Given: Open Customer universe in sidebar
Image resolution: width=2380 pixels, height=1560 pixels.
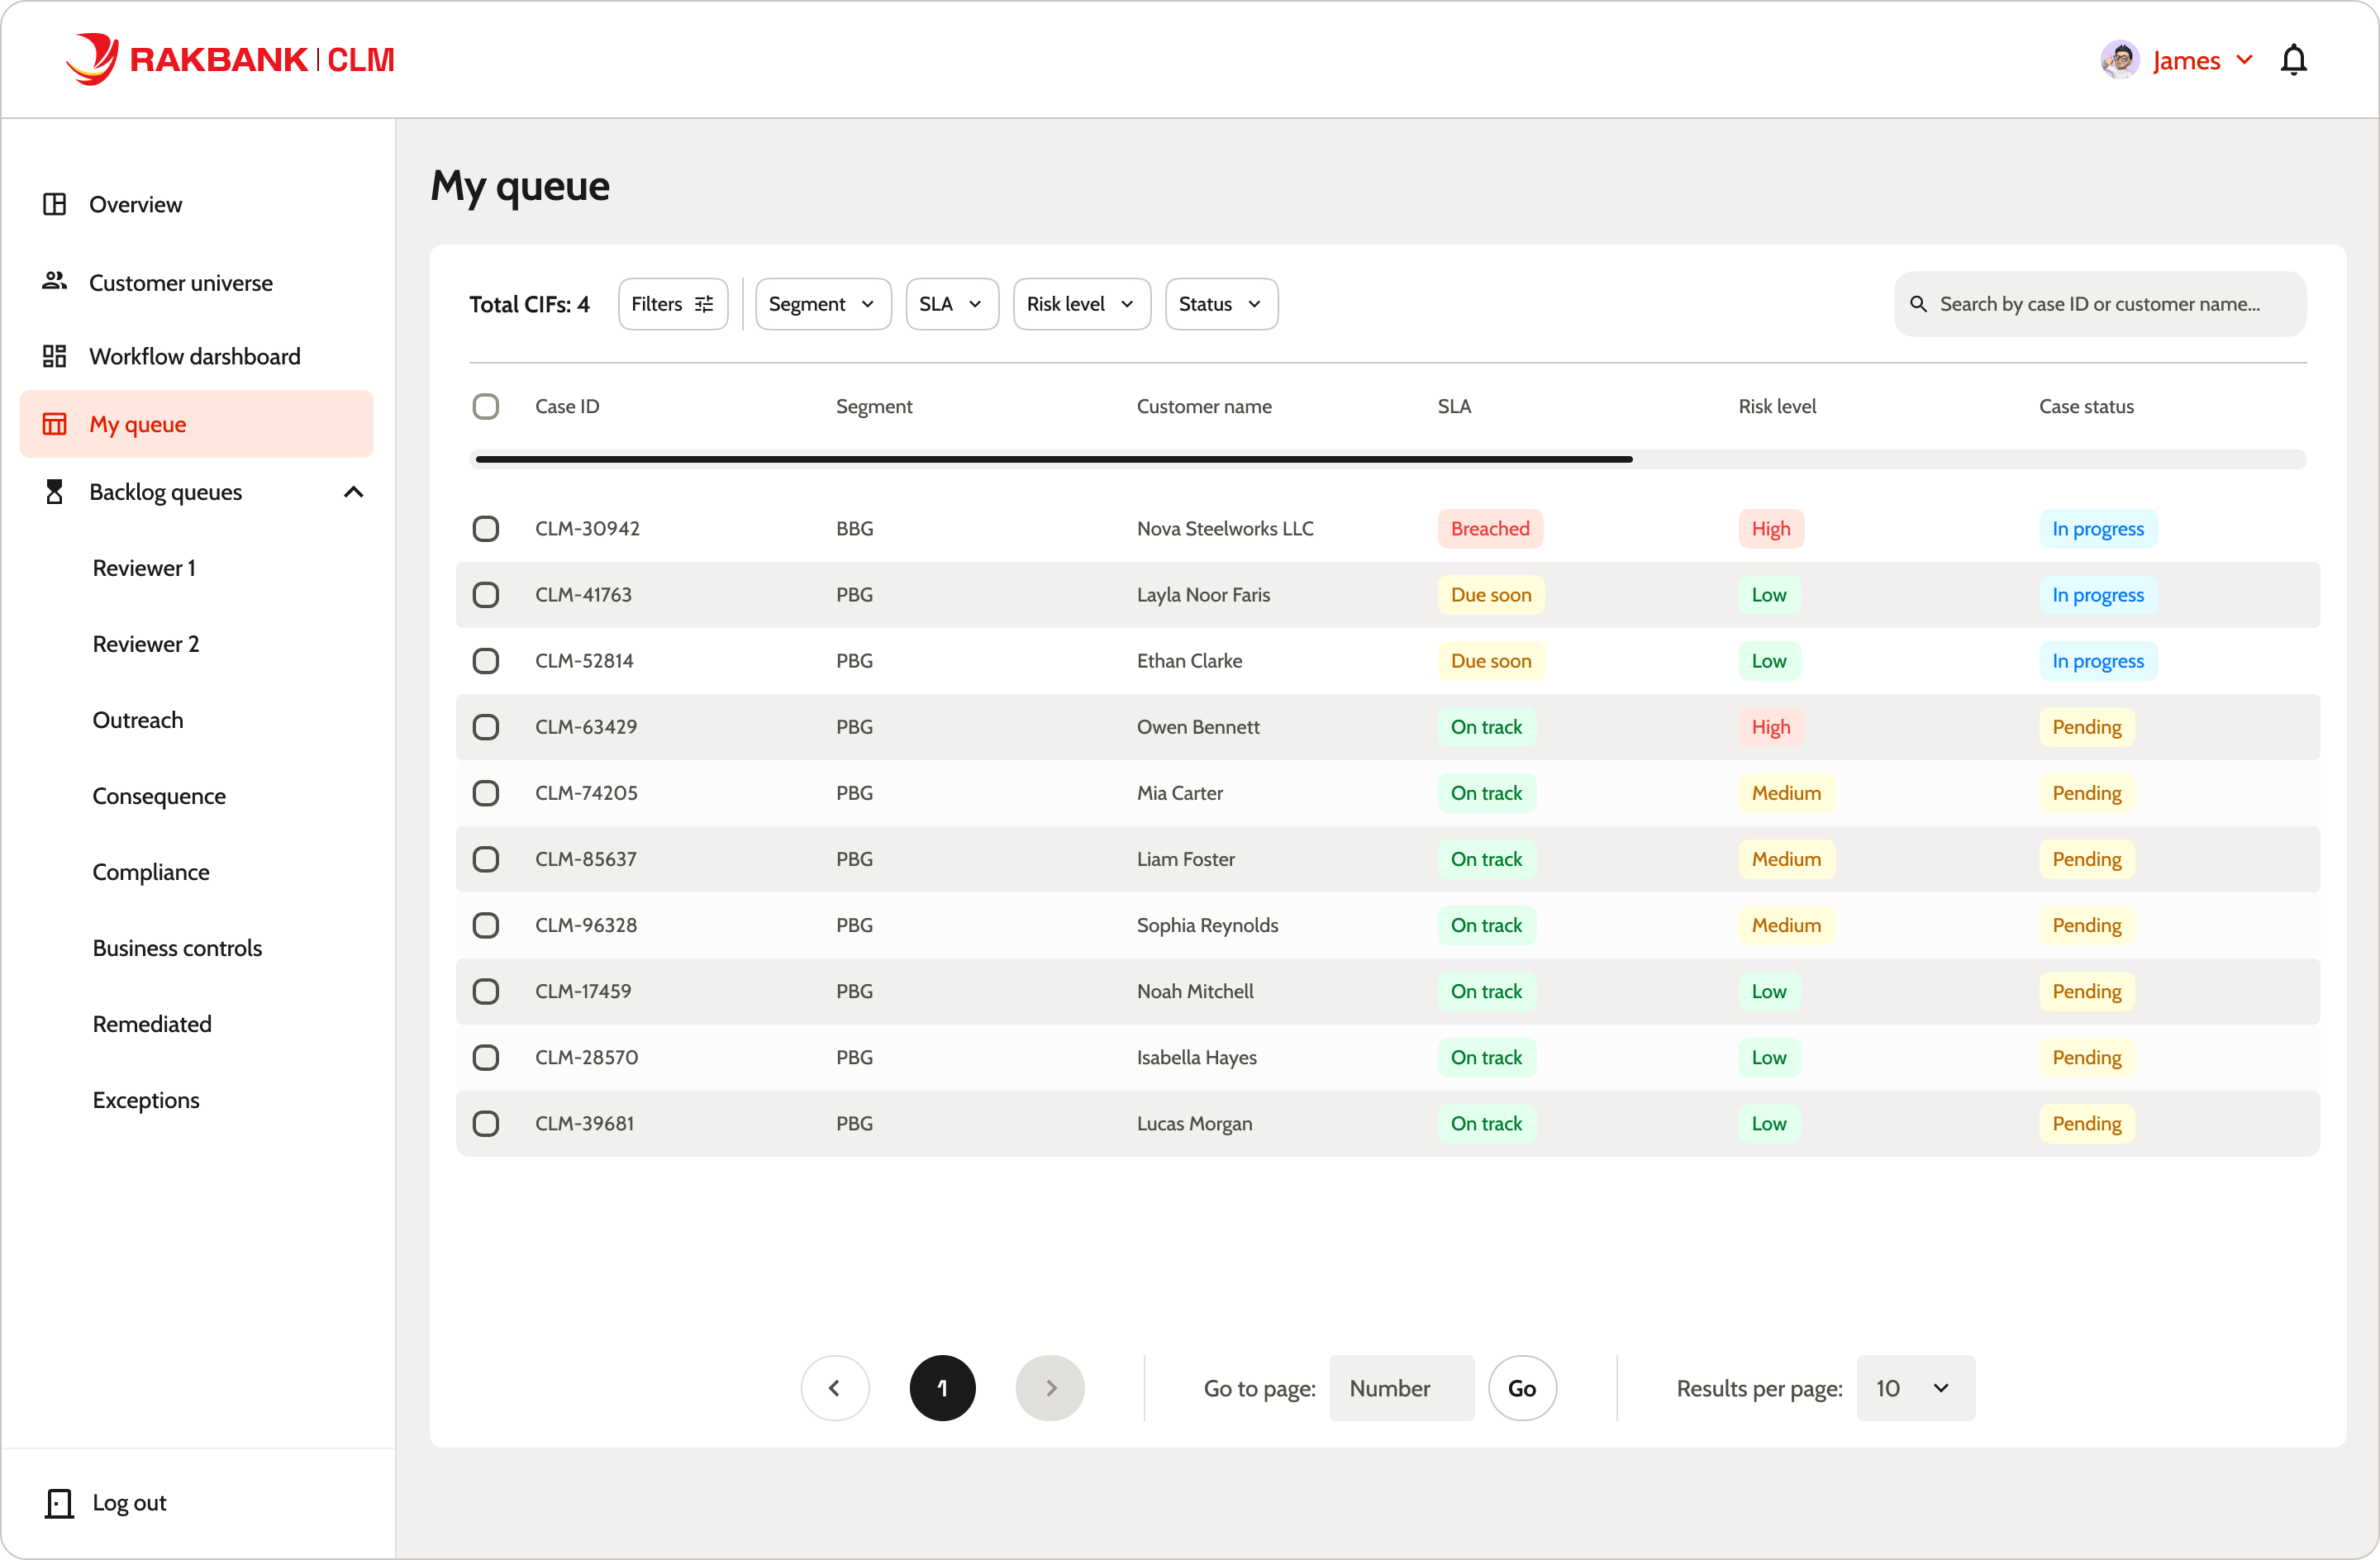Looking at the screenshot, I should (180, 282).
